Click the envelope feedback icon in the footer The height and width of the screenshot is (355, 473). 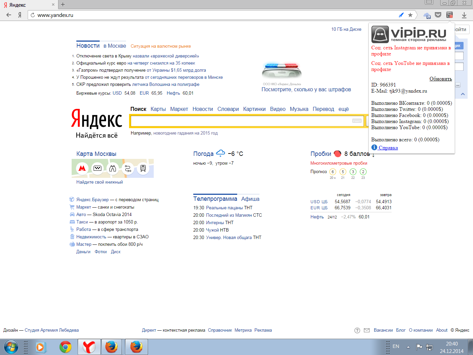(x=367, y=330)
